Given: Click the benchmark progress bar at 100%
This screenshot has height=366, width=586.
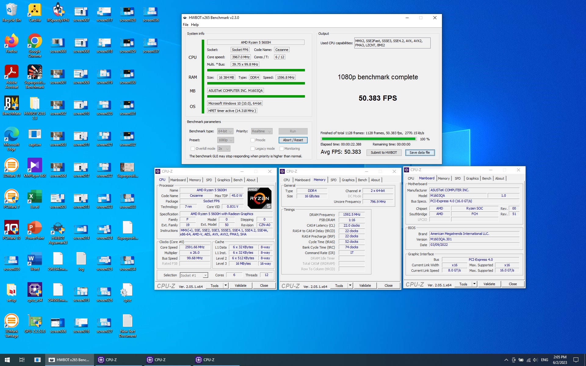Looking at the screenshot, I should (369, 139).
